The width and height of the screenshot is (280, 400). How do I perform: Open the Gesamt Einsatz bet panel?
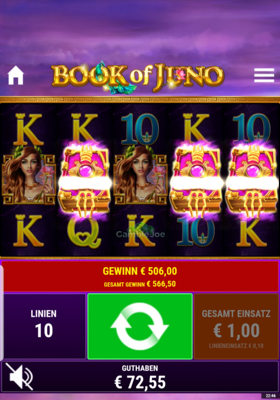(x=236, y=326)
